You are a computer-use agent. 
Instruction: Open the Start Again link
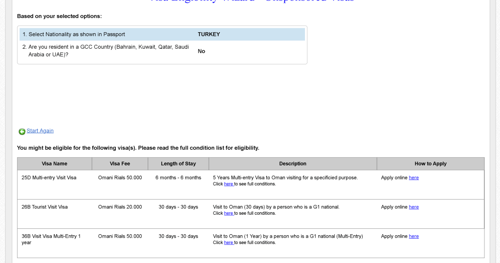pos(40,131)
